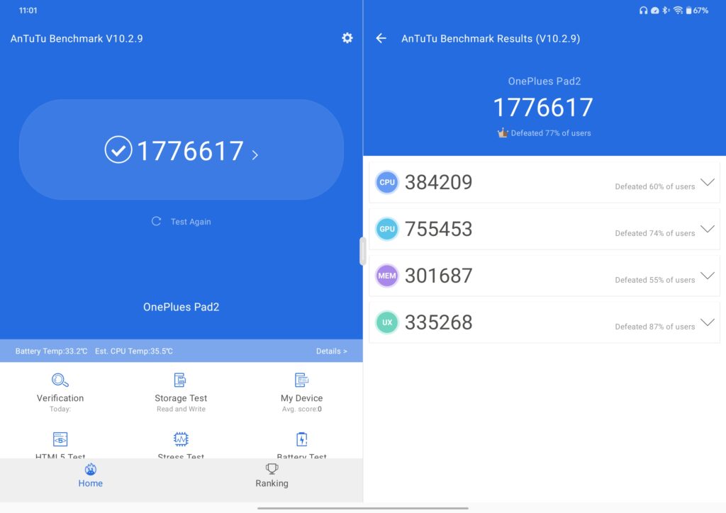The height and width of the screenshot is (513, 726).
Task: Click the Defeated 74% of users text
Action: 654,233
